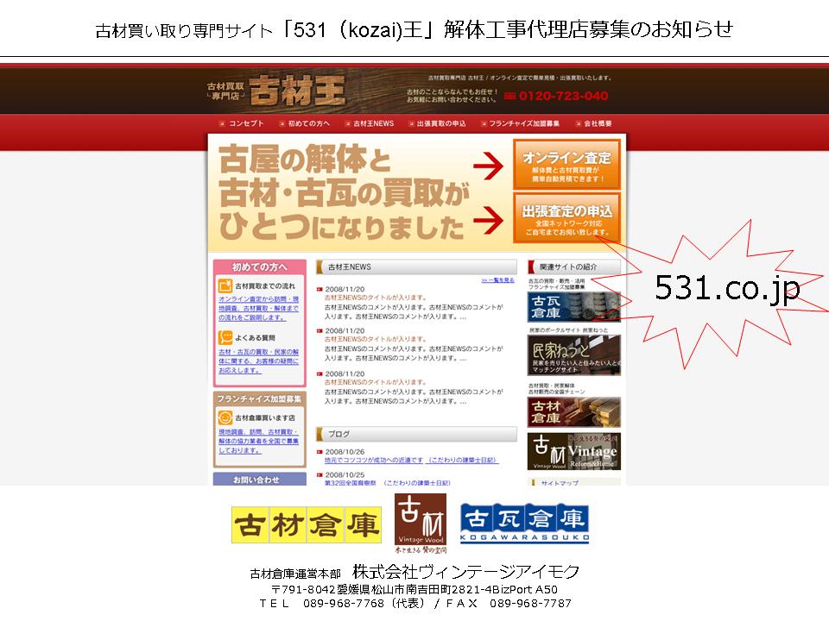The height and width of the screenshot is (621, 829).
Task: Click the 古屋の解体と main banner headline
Action: [x=305, y=160]
